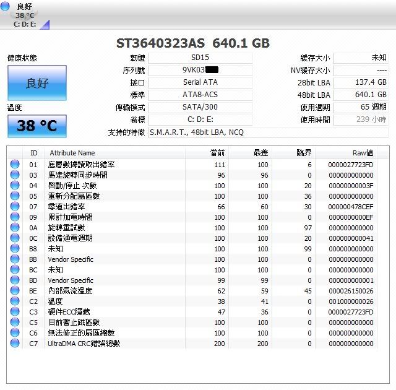Click status orb for attribute 0C
The image size is (396, 390).
(x=15, y=238)
